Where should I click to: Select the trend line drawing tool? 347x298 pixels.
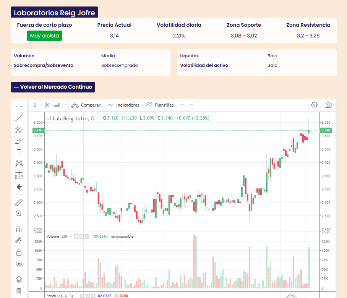(19, 118)
